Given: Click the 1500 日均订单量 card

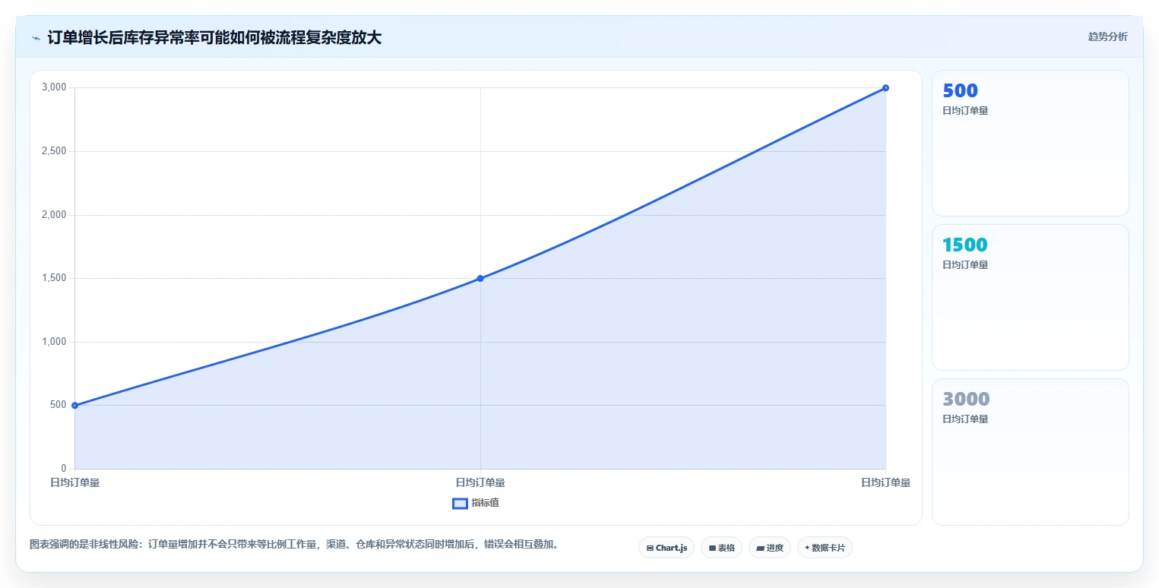Looking at the screenshot, I should click(1030, 297).
